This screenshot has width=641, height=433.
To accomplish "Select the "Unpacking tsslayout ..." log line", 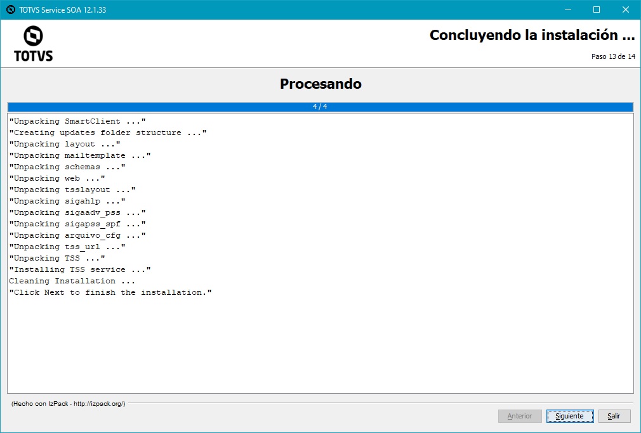I will tap(72, 190).
